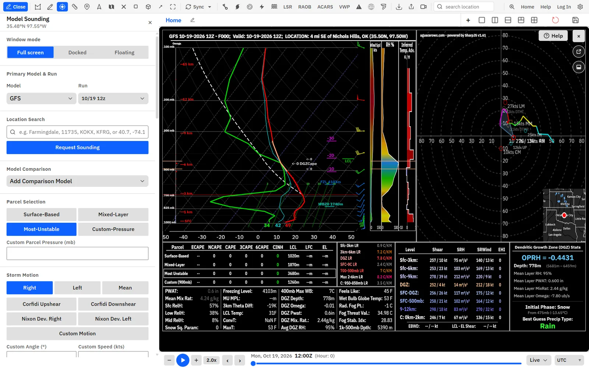Image resolution: width=589 pixels, height=368 pixels.
Task: Click the warning triangle alerts icon
Action: click(x=359, y=7)
